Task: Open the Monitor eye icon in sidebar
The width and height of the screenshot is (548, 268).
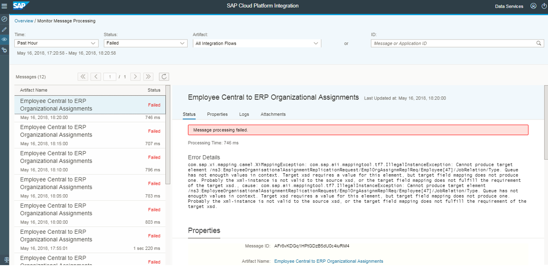Action: coord(5,40)
